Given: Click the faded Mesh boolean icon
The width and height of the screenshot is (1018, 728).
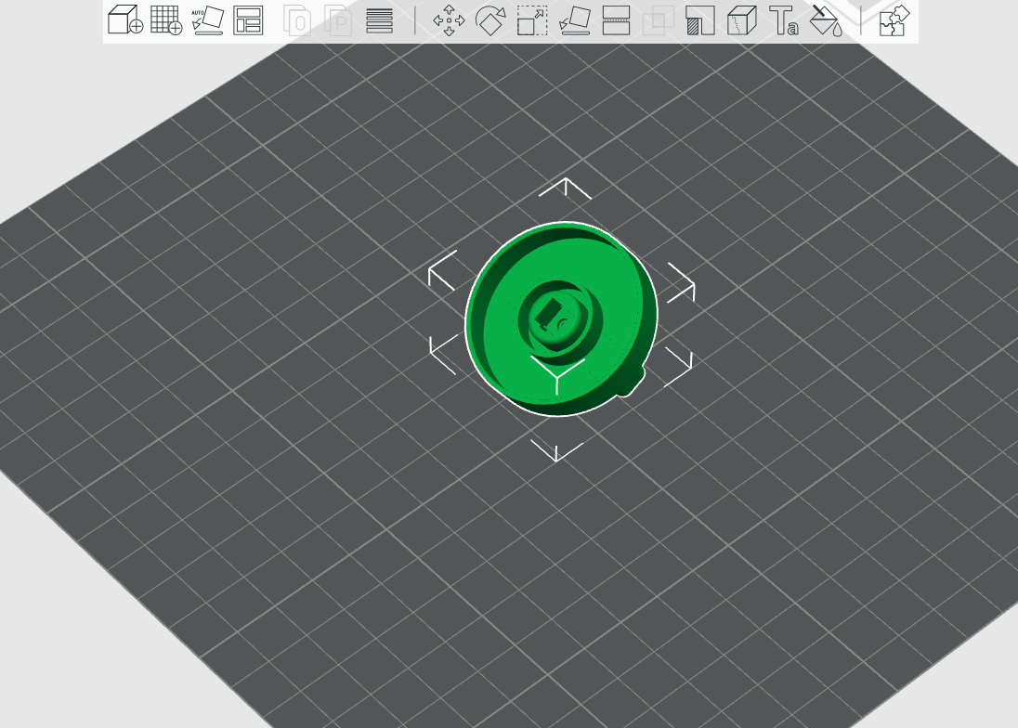Looking at the screenshot, I should coord(658,20).
